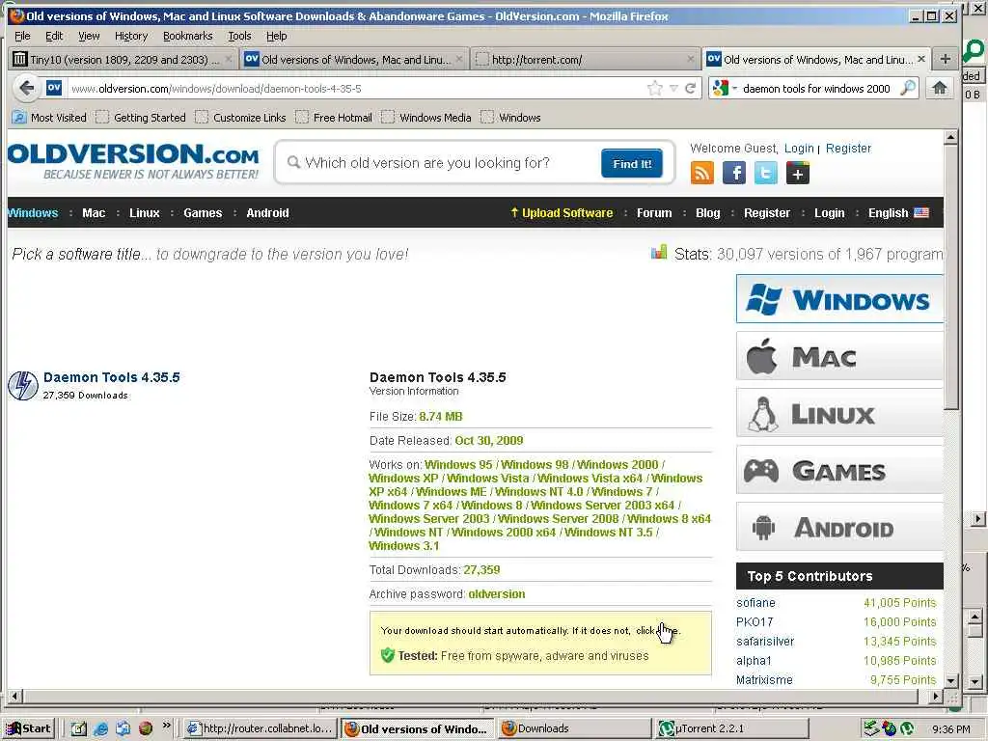Open the Help menu

pos(277,36)
